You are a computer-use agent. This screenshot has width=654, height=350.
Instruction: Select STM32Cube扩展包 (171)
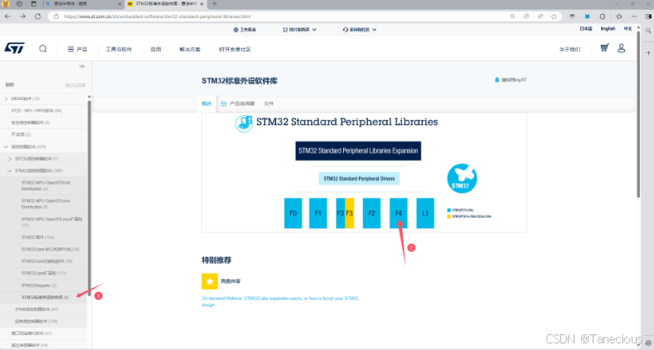tap(44, 273)
